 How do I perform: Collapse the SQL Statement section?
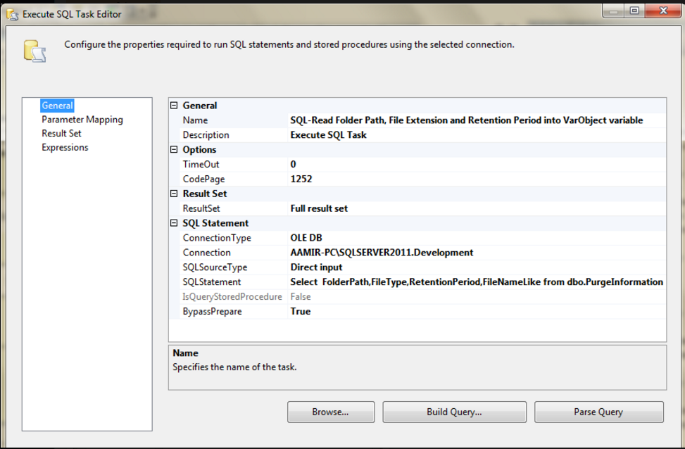(x=172, y=223)
